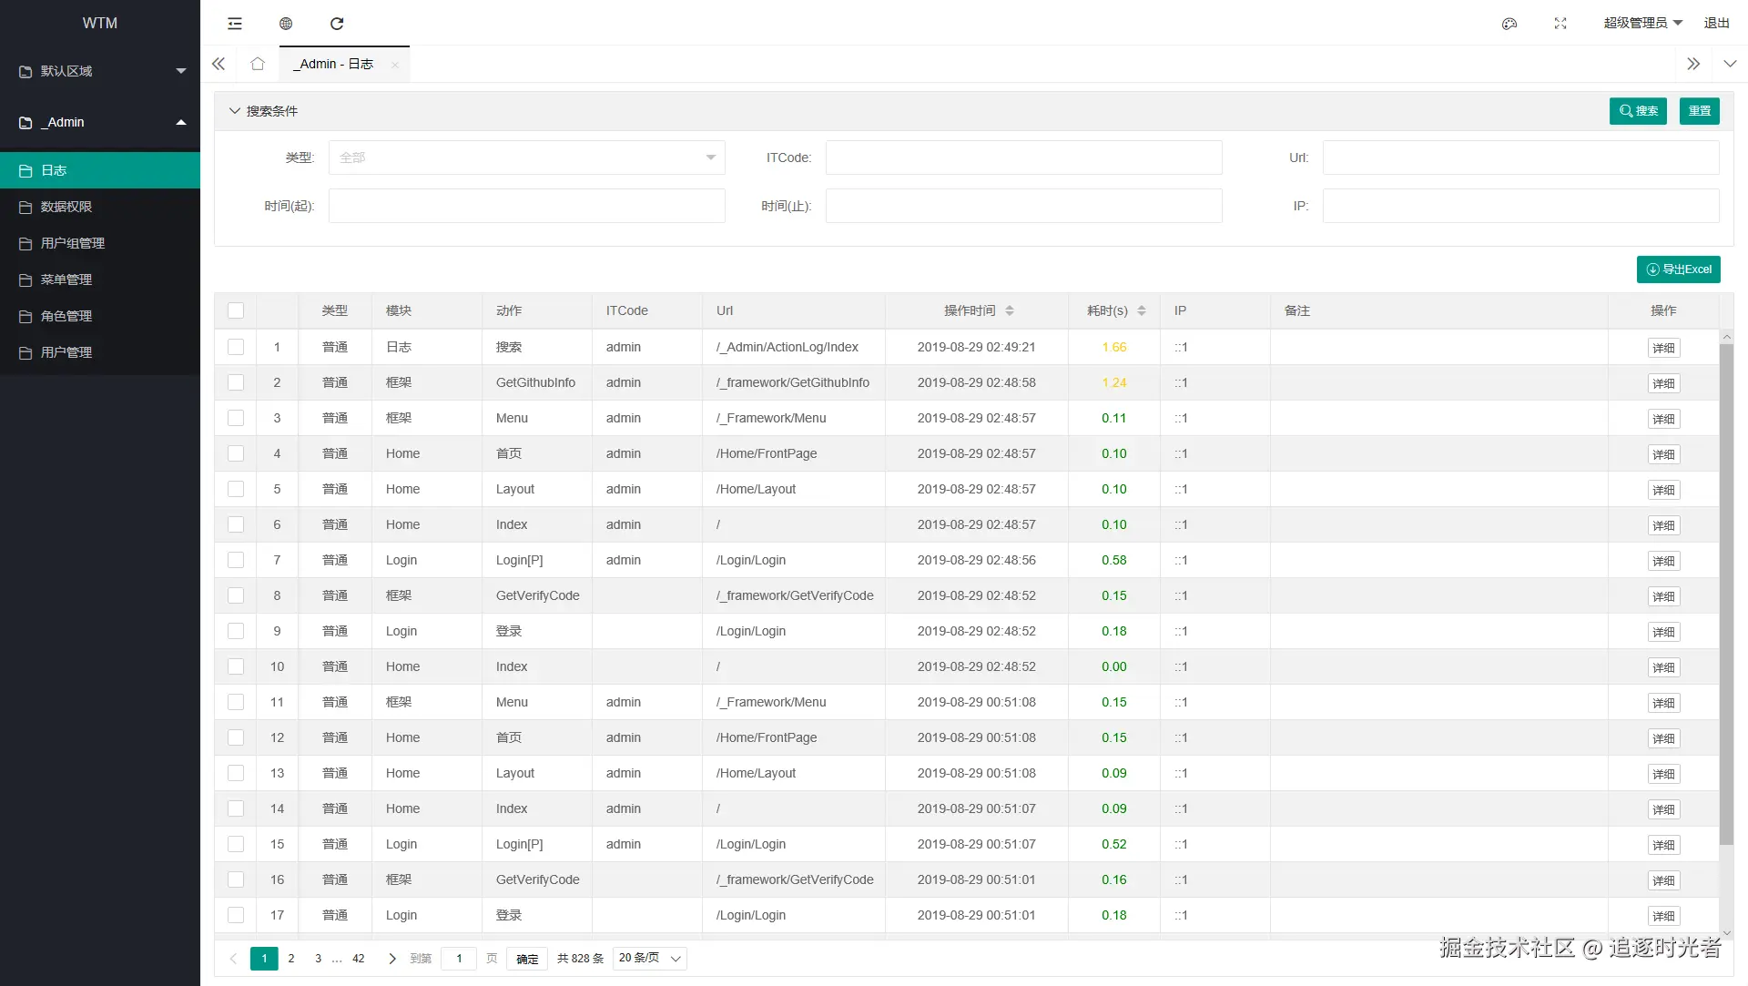Click into the ITCode input field
This screenshot has width=1748, height=986.
point(1023,158)
